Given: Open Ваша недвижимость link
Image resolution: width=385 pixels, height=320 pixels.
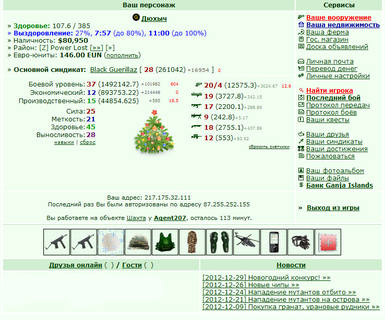Looking at the screenshot, I should point(343,25).
